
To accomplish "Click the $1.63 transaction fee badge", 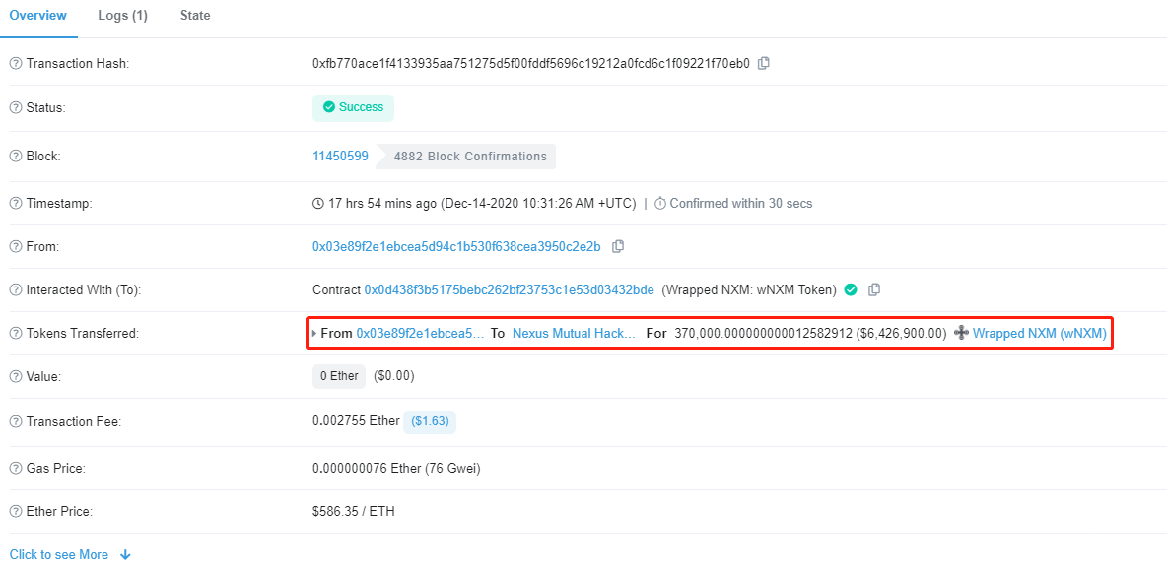I will pos(430,421).
